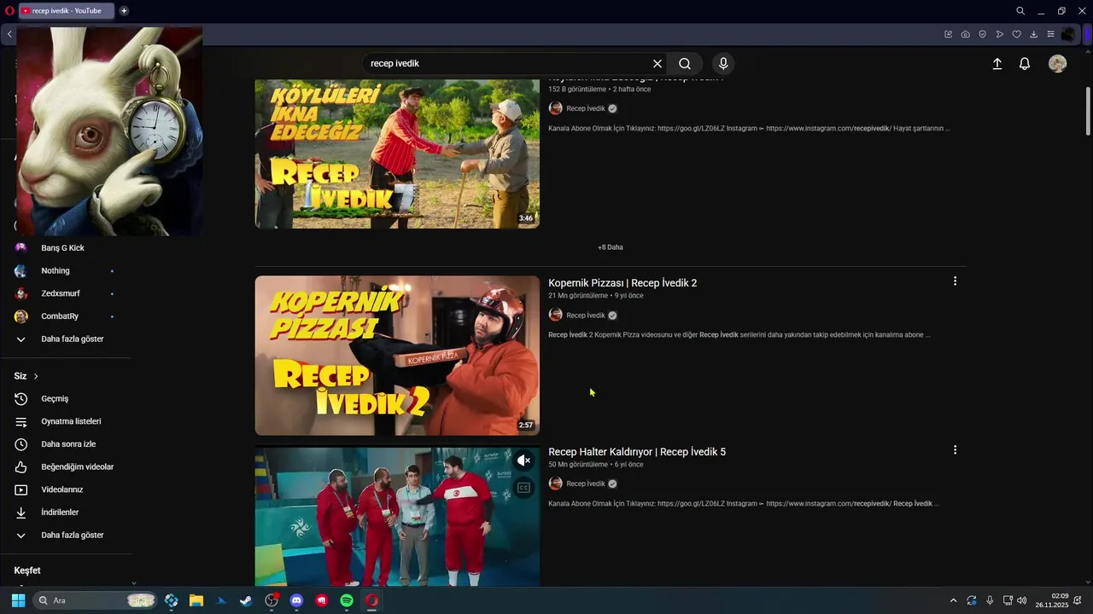This screenshot has height=614, width=1093.
Task: Open the Windows Start button
Action: pos(18,600)
